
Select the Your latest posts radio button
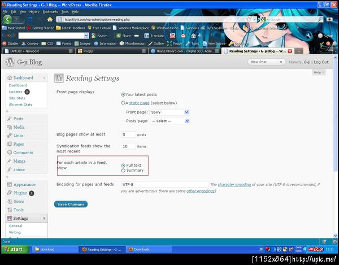point(123,94)
